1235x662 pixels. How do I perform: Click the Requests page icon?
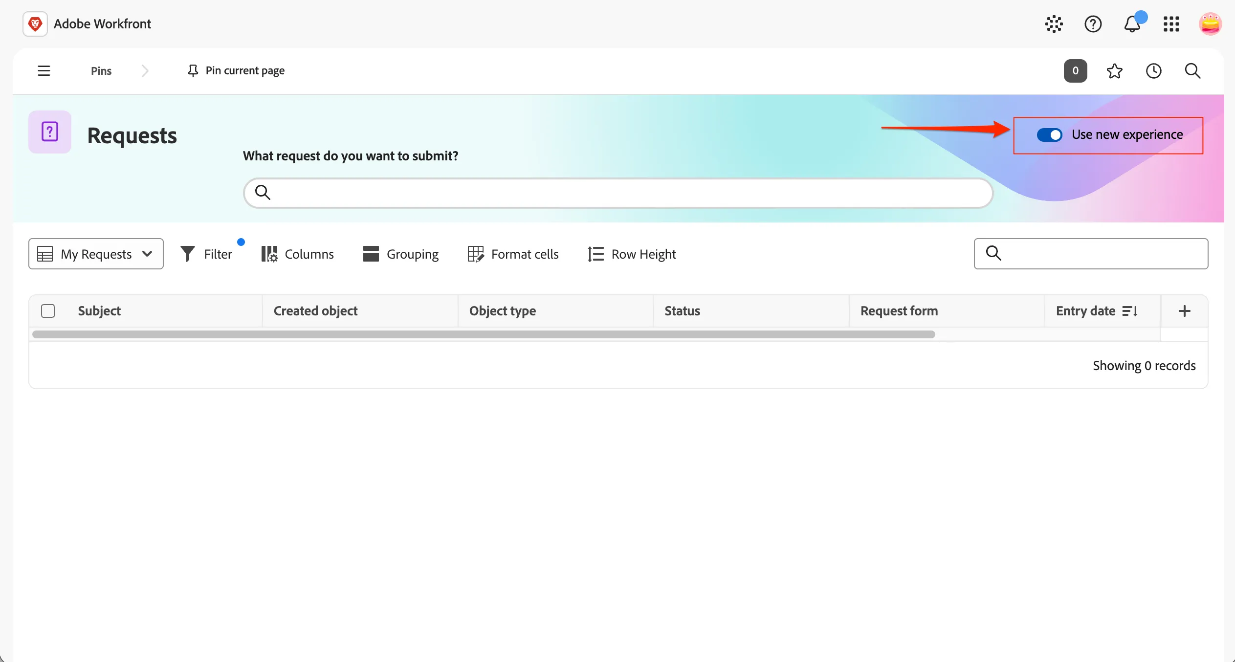coord(50,132)
